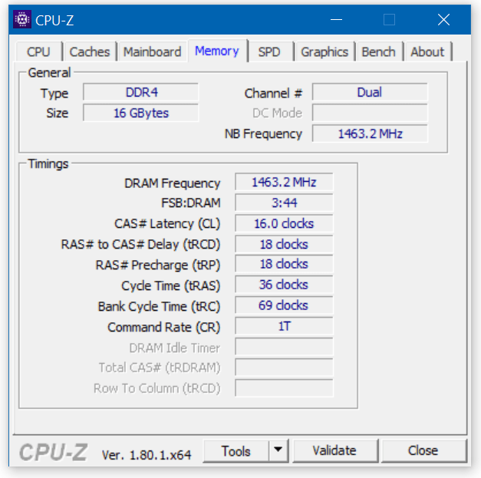
Task: Click the empty Total CAS# (tRDRAM) field
Action: [x=284, y=368]
